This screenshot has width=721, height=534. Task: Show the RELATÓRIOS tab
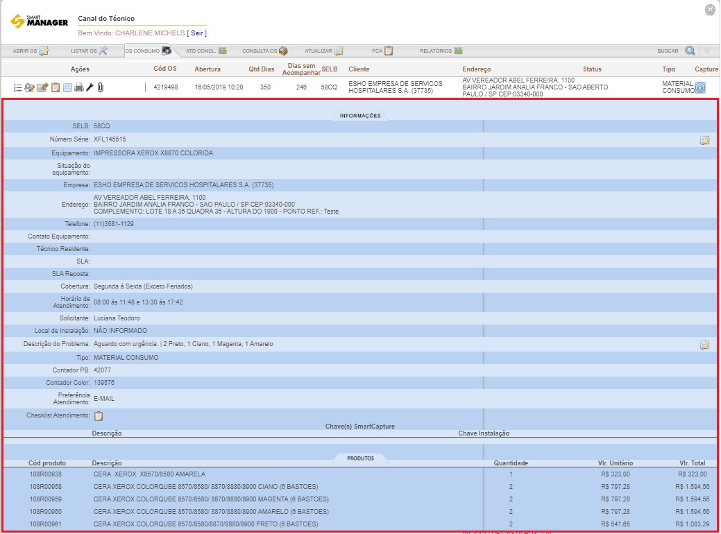(x=441, y=51)
